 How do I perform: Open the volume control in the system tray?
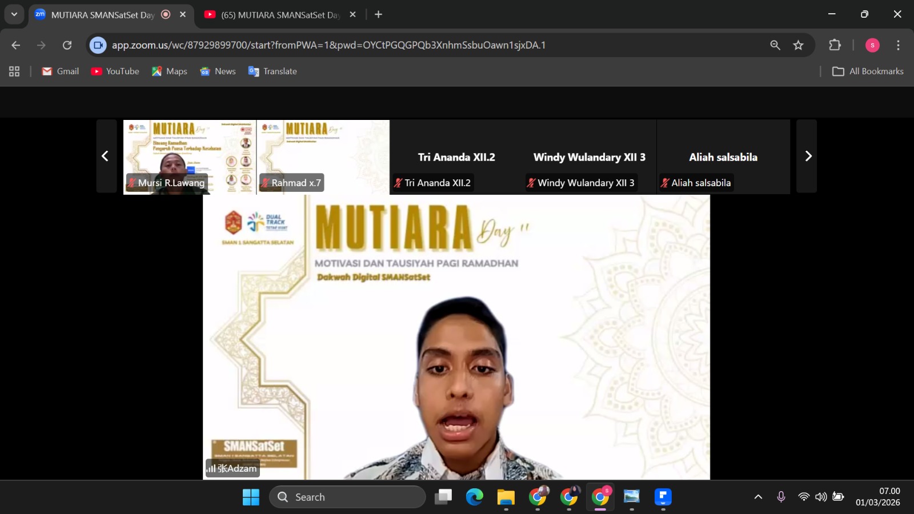(821, 497)
